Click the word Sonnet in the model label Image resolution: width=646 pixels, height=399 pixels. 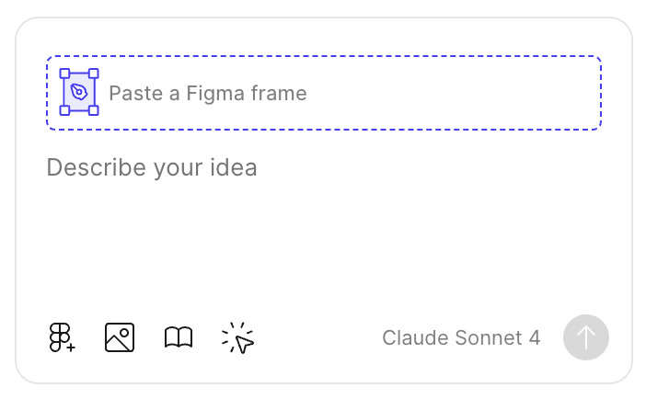click(489, 337)
